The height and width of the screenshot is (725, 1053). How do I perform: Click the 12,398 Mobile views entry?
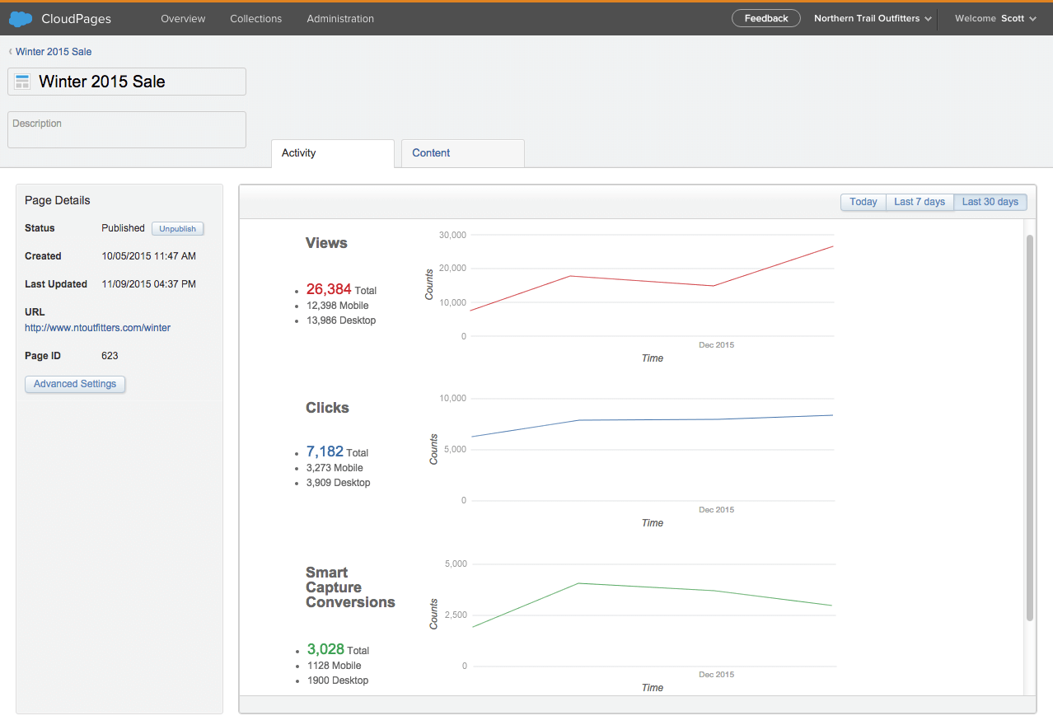[x=337, y=306]
